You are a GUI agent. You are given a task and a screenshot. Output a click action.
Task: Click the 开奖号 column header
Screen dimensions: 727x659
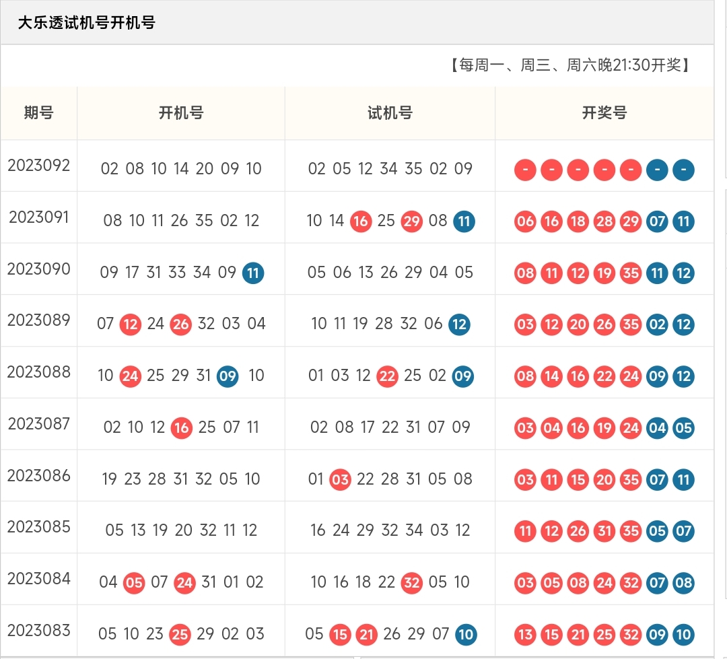(x=604, y=112)
